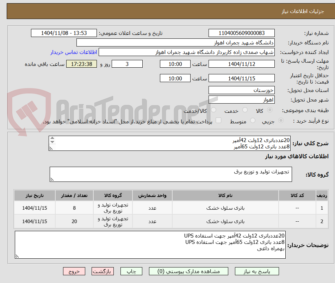Click the province field خوزستان
Image resolution: width=335 pixels, height=283 pixels.
241,90
